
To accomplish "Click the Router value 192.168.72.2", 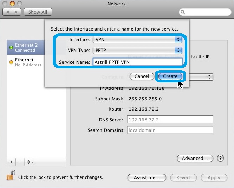I will tap(144, 109).
